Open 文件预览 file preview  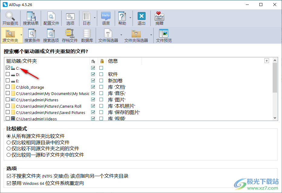click(164, 35)
